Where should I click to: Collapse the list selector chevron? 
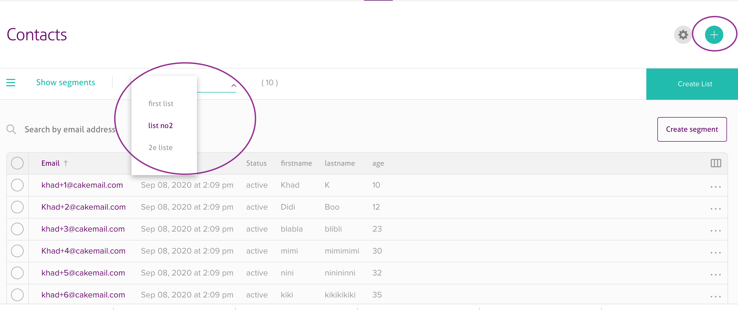coord(234,85)
